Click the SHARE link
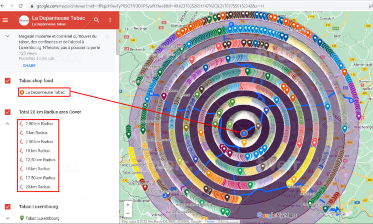The image size is (373, 224). [29, 66]
